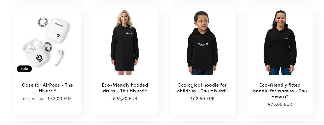The width and height of the screenshot is (324, 125).
Task: Click the Hiverri logo on child's hoodie
Action: coord(203,44)
